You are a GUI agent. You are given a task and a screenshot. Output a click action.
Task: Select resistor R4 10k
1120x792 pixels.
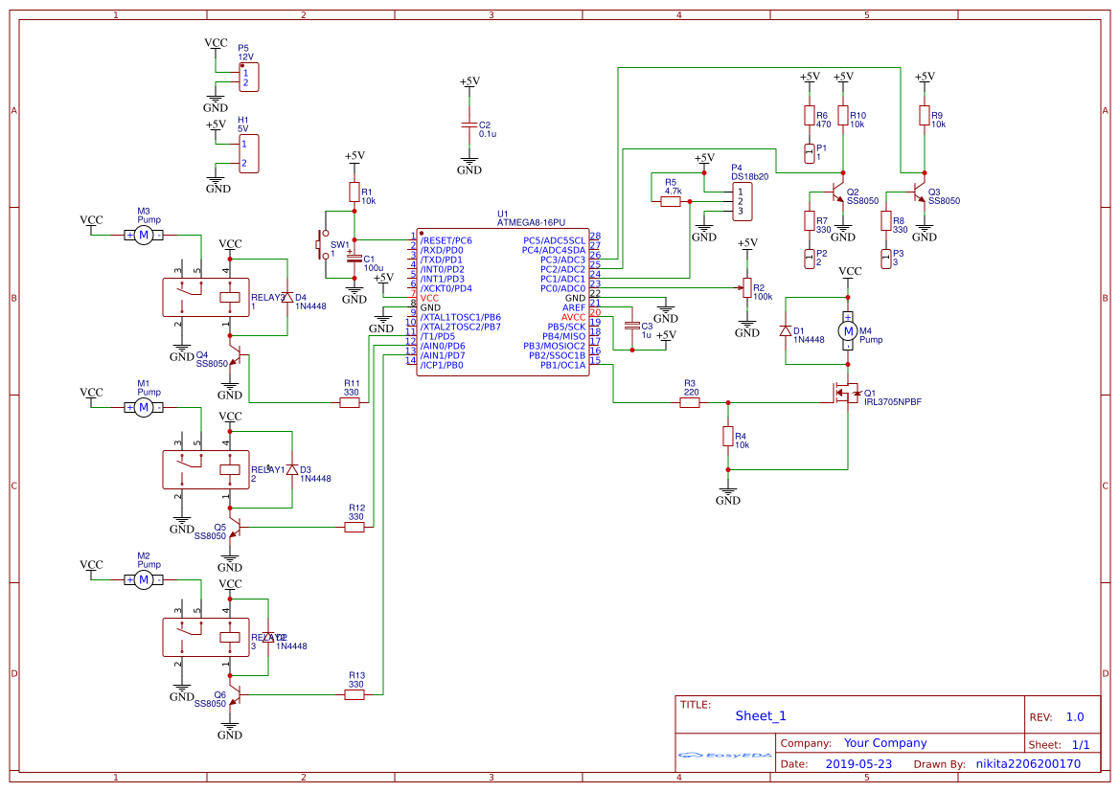[x=728, y=437]
